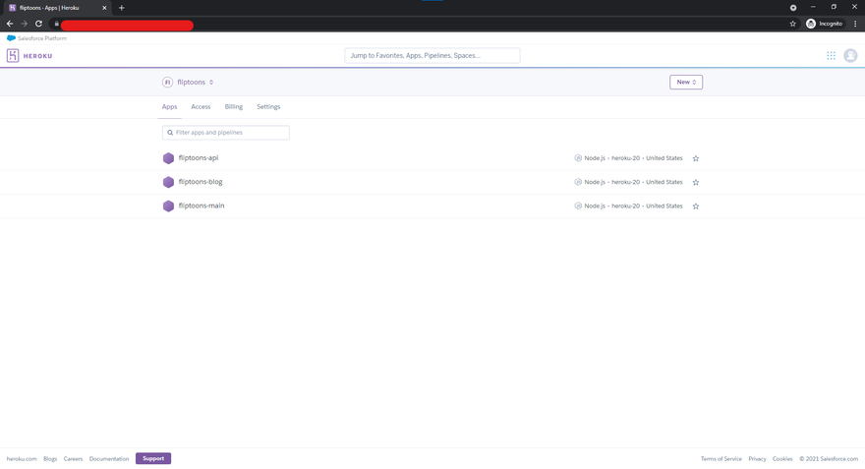This screenshot has width=865, height=469.
Task: Click the browser forward arrow
Action: coord(24,24)
